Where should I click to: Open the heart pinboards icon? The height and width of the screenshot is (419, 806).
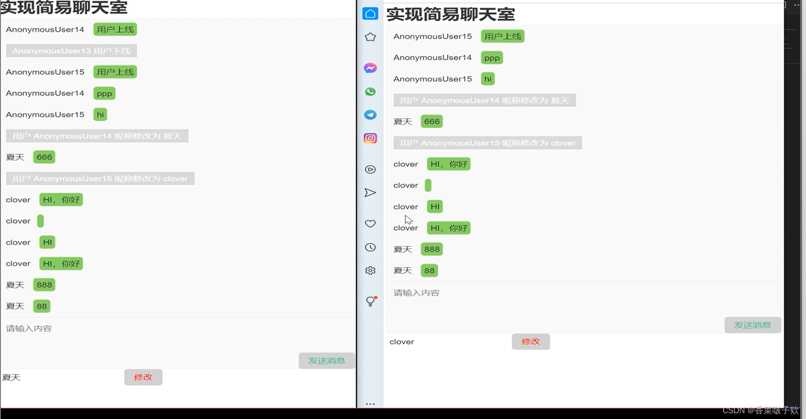click(370, 224)
